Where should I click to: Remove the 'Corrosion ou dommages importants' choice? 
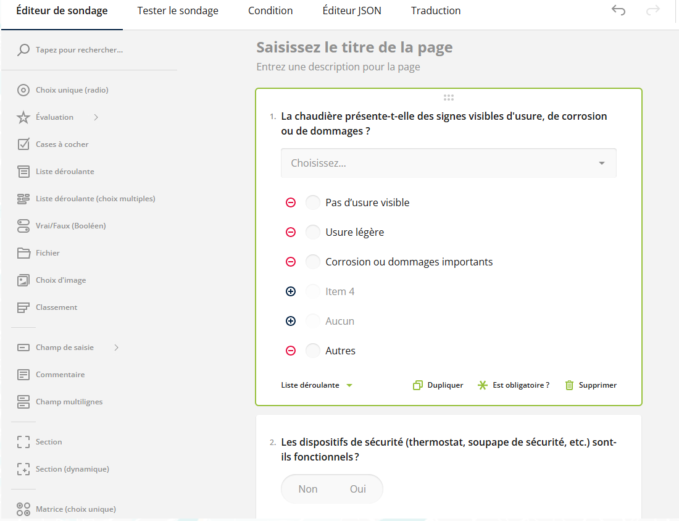coord(291,262)
